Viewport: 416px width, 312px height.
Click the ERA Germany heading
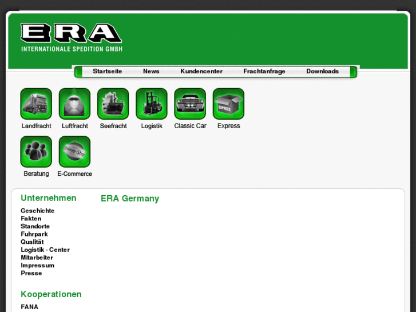coord(130,199)
